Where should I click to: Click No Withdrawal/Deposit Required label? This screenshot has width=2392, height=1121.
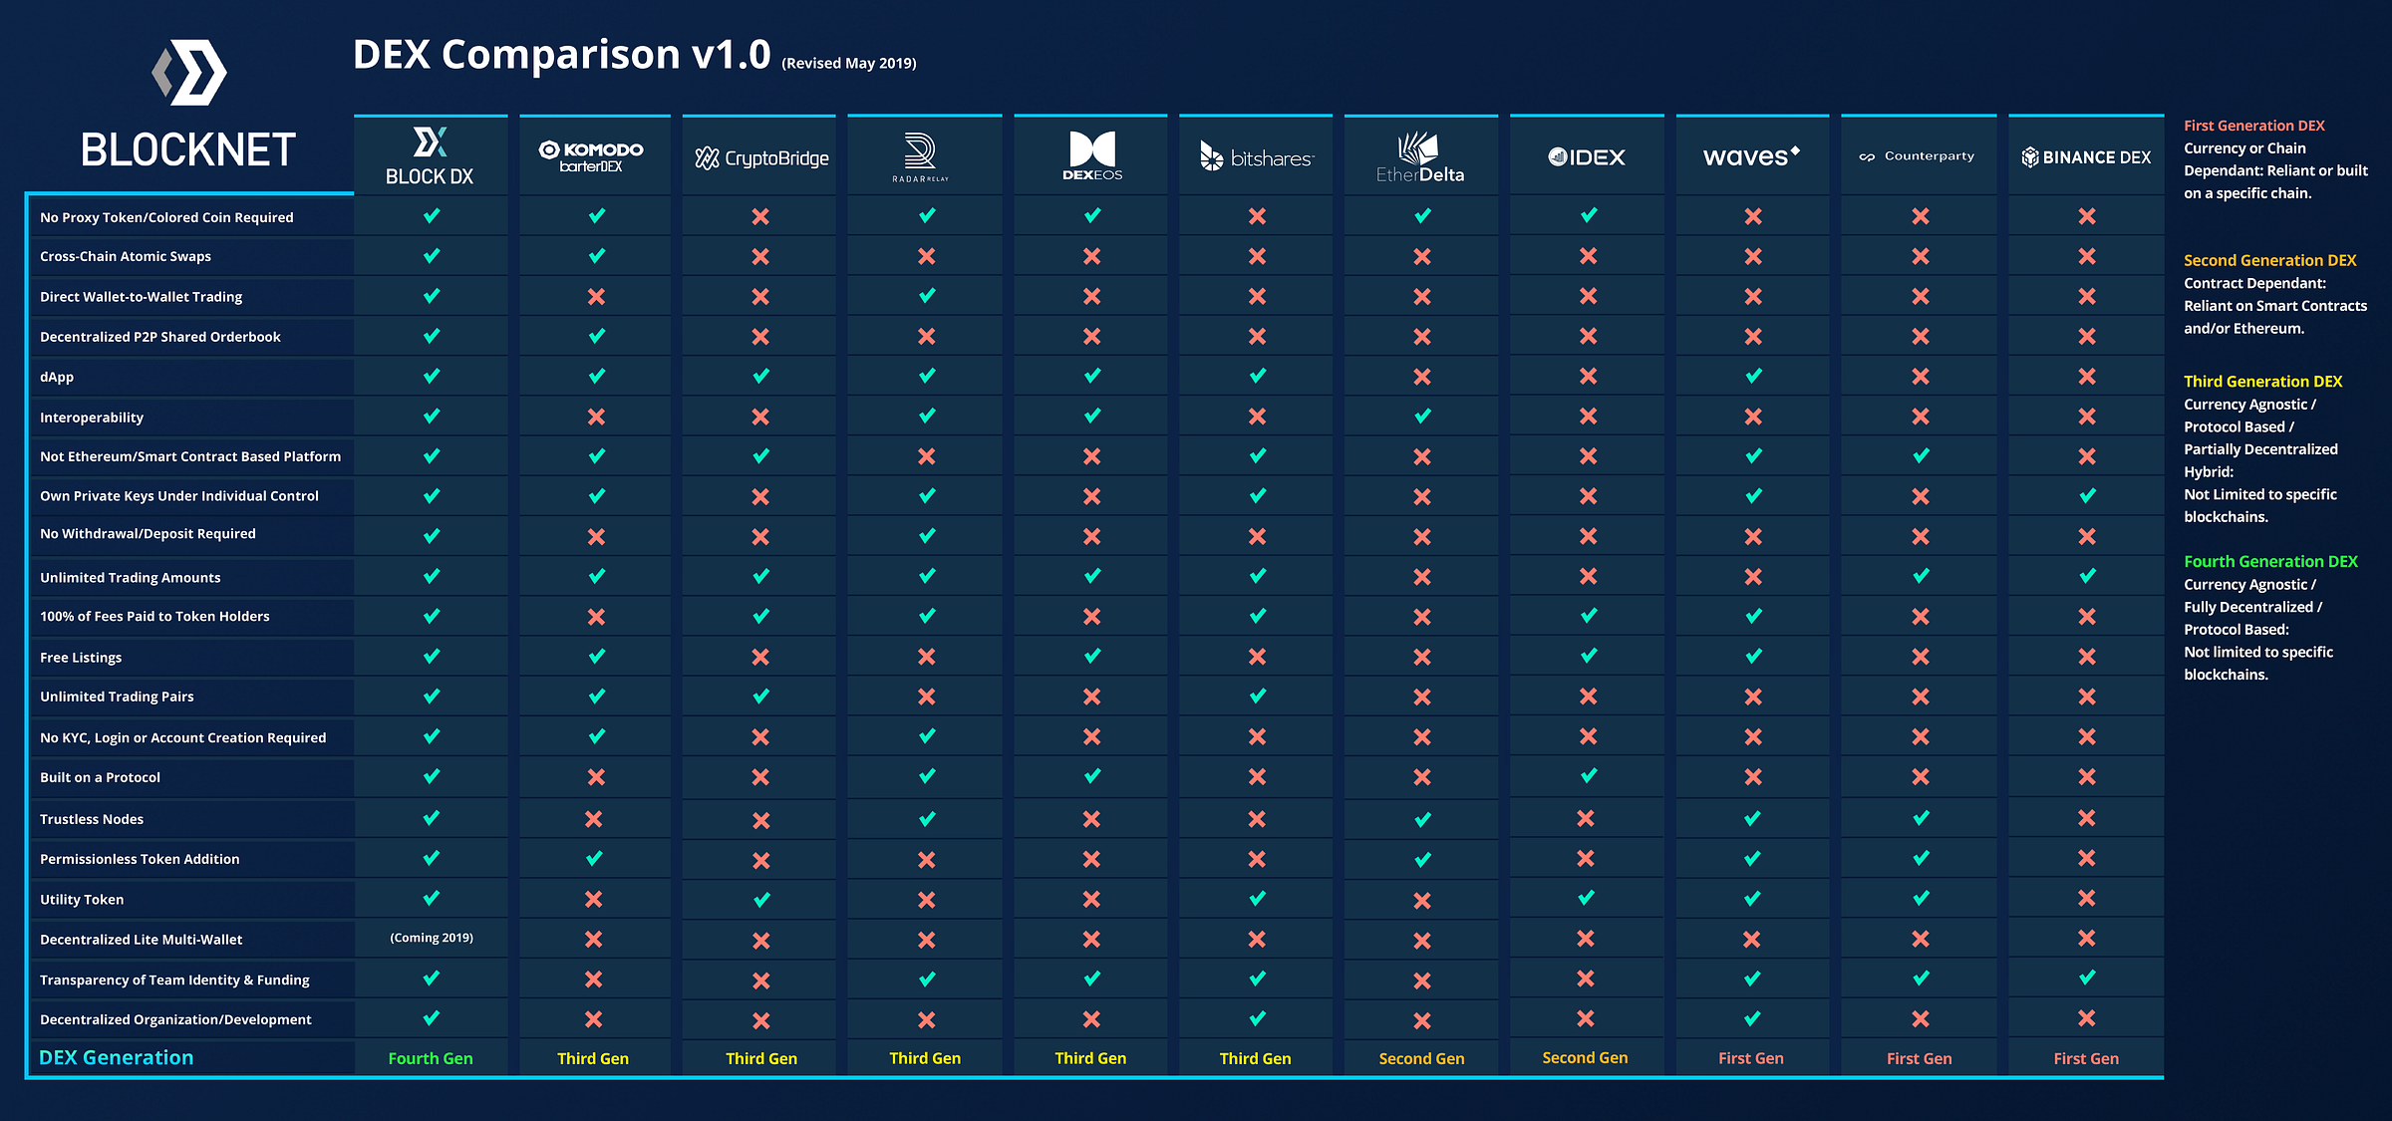click(x=148, y=534)
